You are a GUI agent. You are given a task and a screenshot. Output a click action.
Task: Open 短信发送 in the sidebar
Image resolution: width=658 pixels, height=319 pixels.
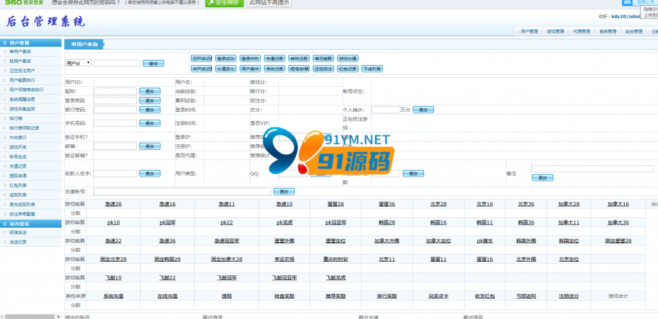[18, 233]
